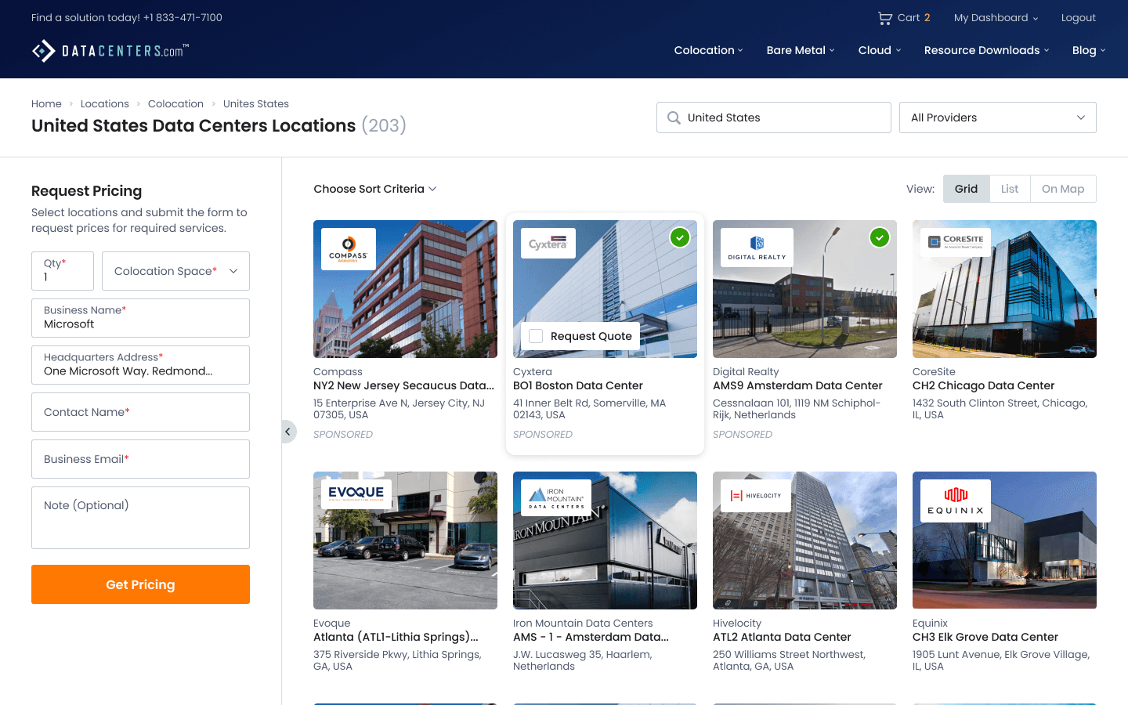Click address 375 Riverside Pkwy, Lithia Springs
Screen dimensions: 1128x705
point(398,660)
